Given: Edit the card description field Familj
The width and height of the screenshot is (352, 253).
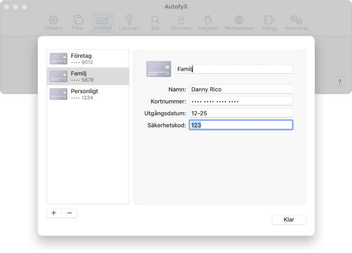Looking at the screenshot, I should pos(234,69).
